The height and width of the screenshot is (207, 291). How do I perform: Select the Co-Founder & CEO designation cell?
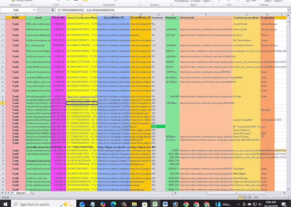coord(267,120)
